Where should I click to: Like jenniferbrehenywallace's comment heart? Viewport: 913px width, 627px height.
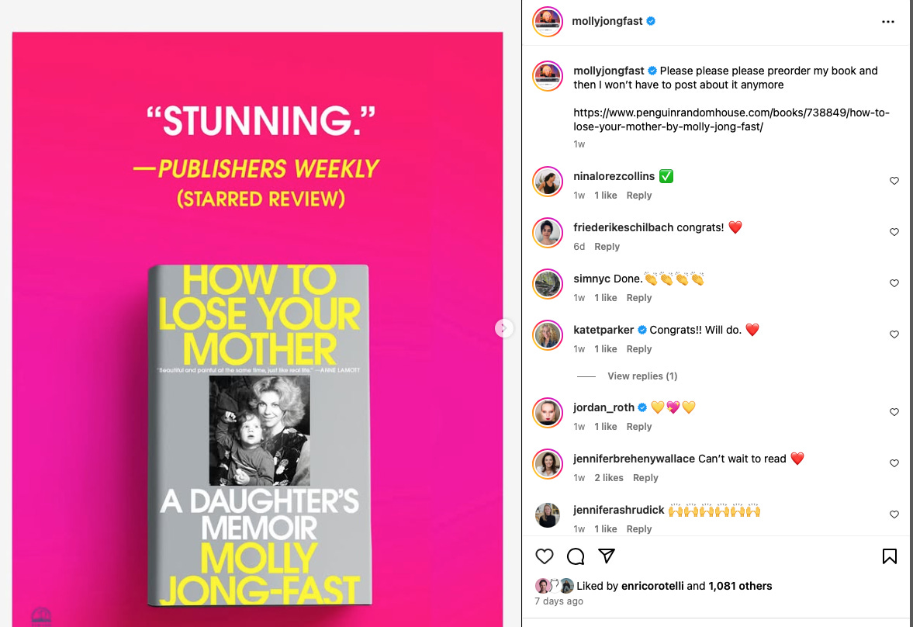tap(894, 463)
